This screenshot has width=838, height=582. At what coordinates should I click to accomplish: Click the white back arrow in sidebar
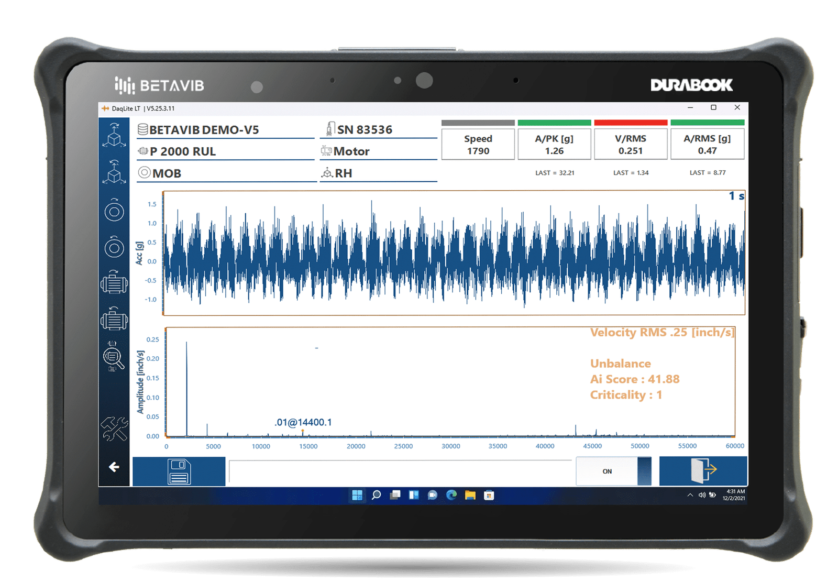click(x=114, y=467)
